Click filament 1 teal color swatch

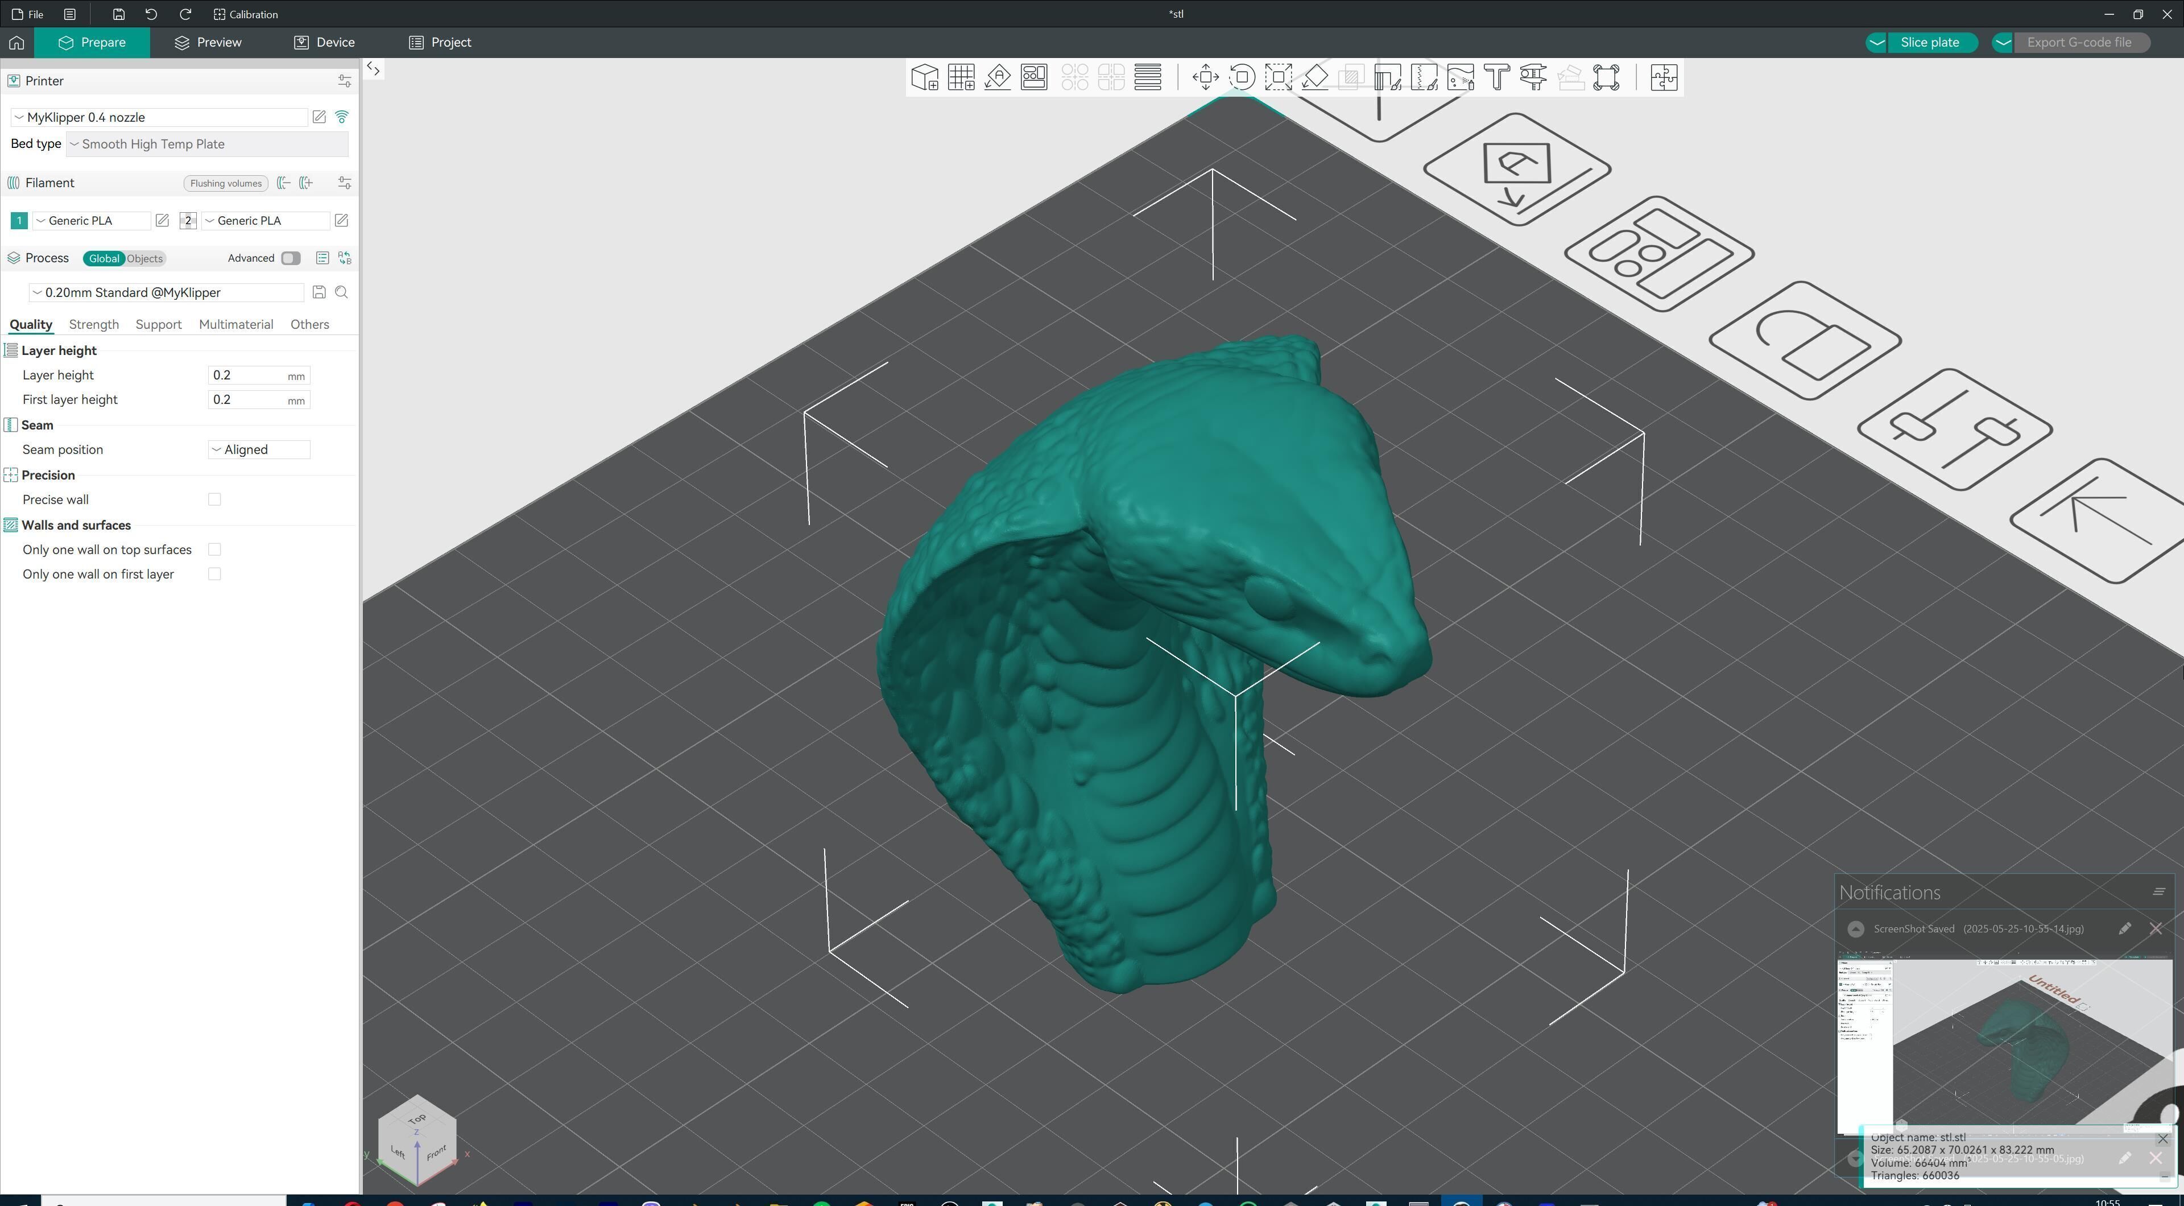coord(19,221)
